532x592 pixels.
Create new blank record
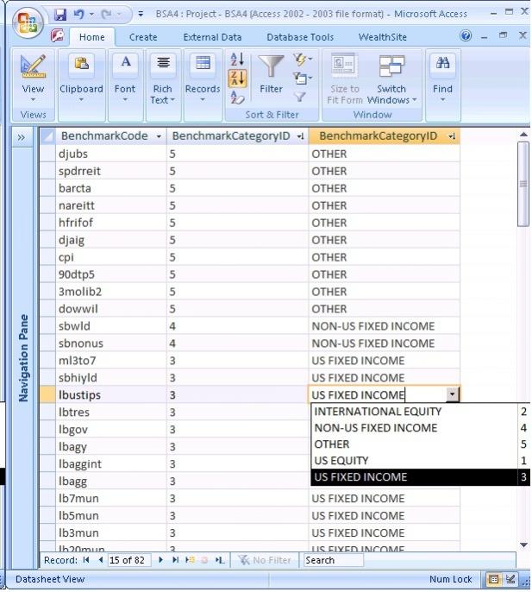point(191,560)
